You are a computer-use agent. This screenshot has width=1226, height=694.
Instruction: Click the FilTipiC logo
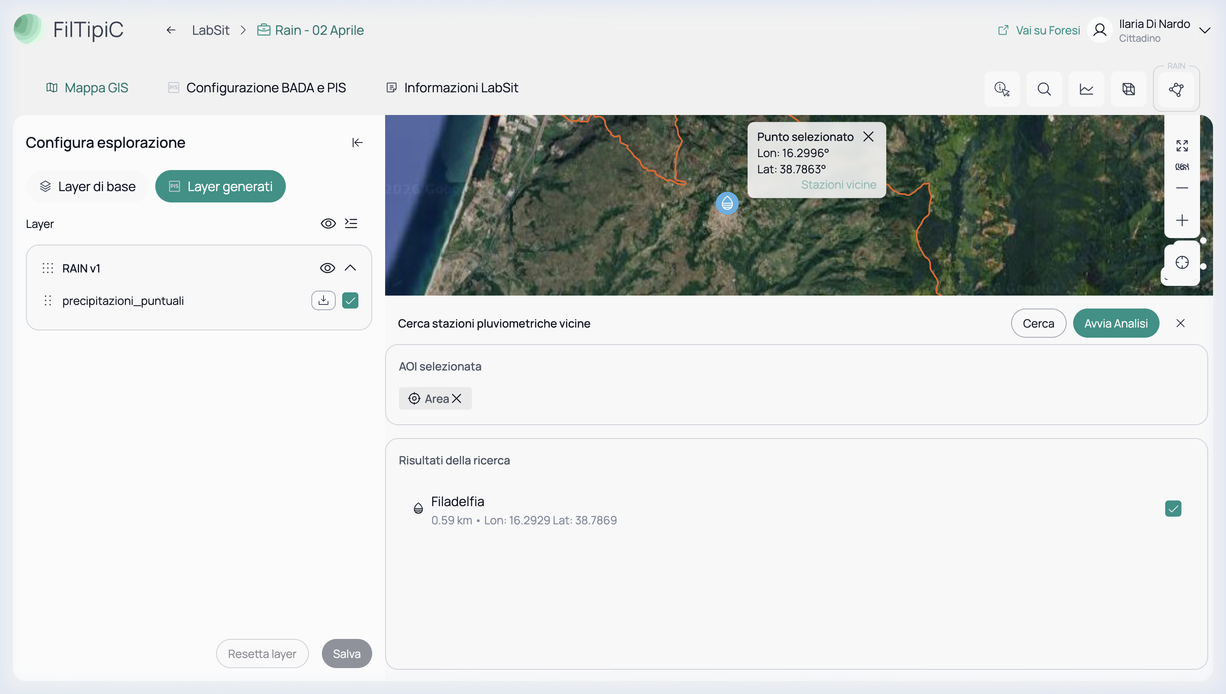click(x=68, y=30)
